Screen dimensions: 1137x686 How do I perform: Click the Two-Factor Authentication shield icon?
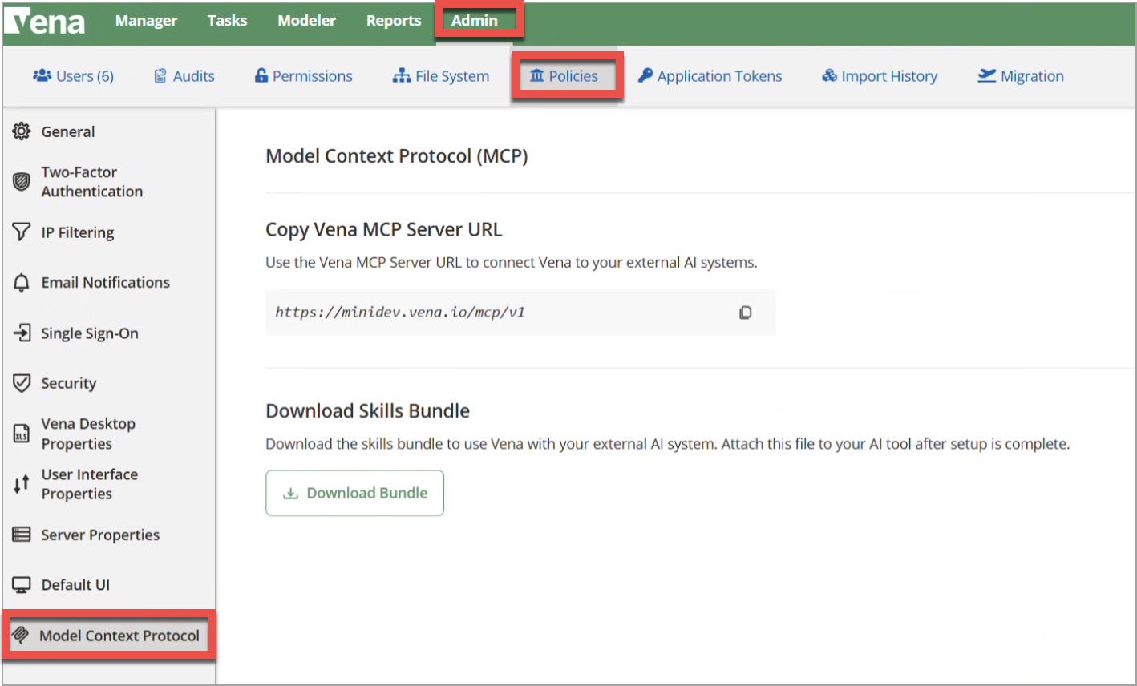(x=22, y=182)
